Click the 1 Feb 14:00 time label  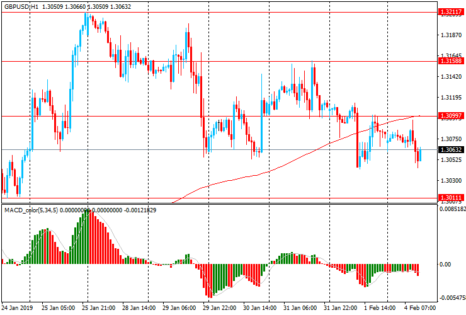point(380,307)
